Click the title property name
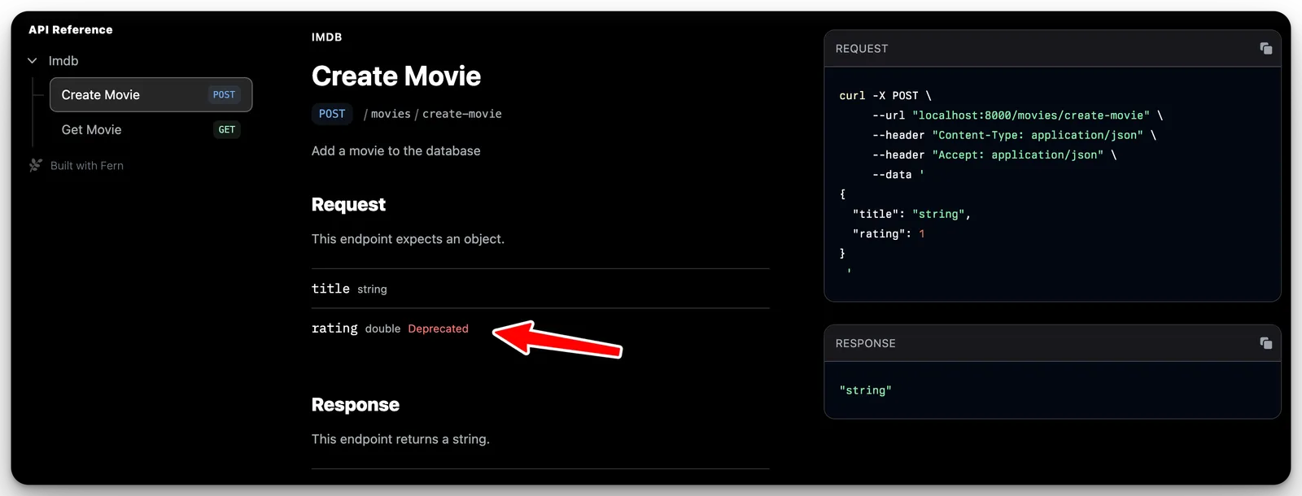1302x496 pixels. pos(330,289)
